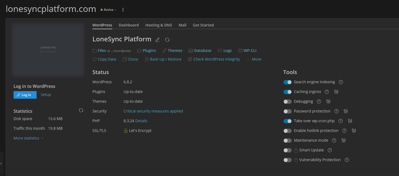Enable the Debugging switch
Image resolution: width=399 pixels, height=176 pixels.
pyautogui.click(x=288, y=101)
